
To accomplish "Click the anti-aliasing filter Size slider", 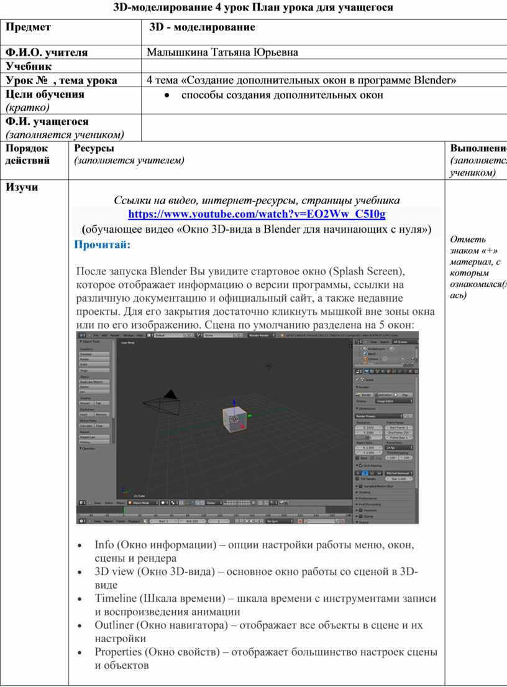I will click(399, 479).
